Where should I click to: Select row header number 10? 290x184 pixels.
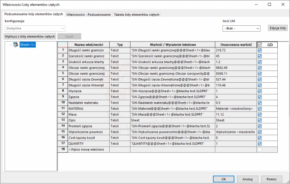pyautogui.click(x=63, y=103)
